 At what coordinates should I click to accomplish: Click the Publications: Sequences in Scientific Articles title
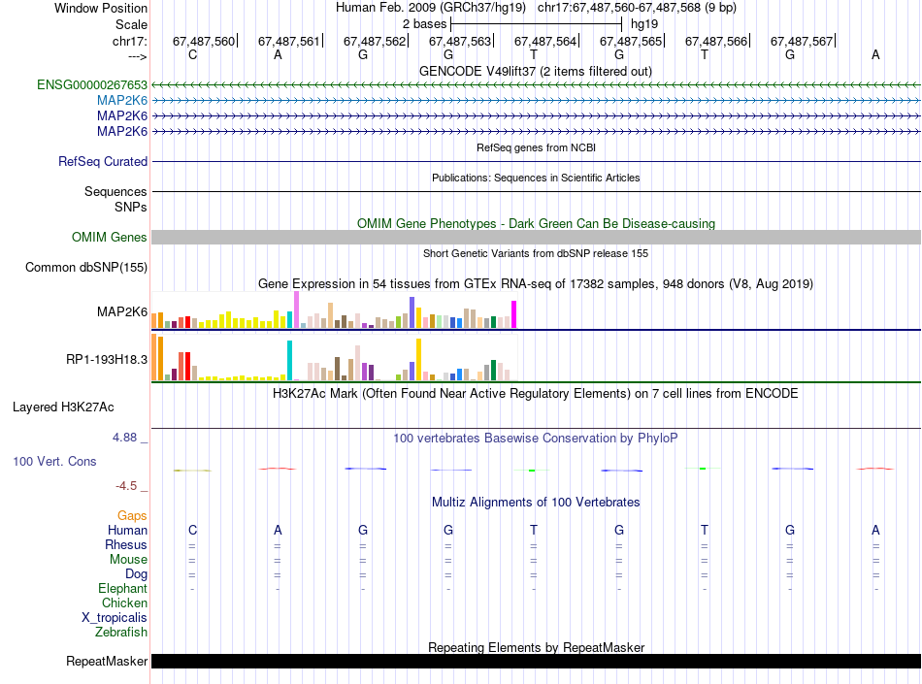click(536, 178)
